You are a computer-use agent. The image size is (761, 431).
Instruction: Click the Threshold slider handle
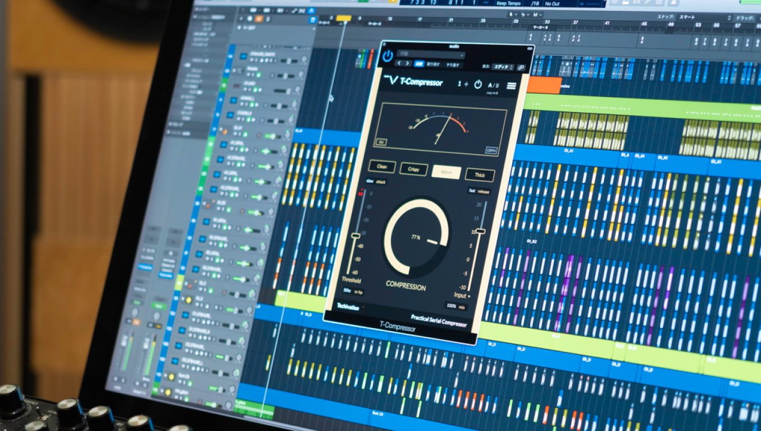[x=356, y=236]
